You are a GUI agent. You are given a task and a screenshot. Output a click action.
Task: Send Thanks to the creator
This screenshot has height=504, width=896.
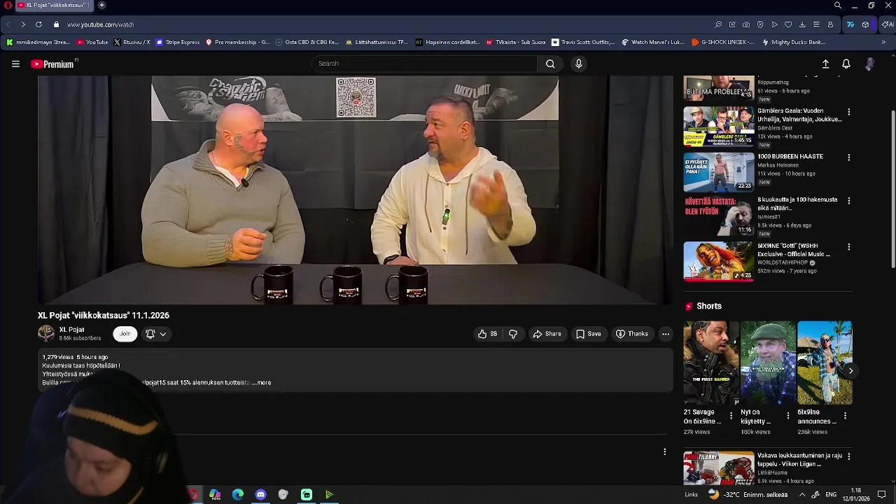point(631,334)
